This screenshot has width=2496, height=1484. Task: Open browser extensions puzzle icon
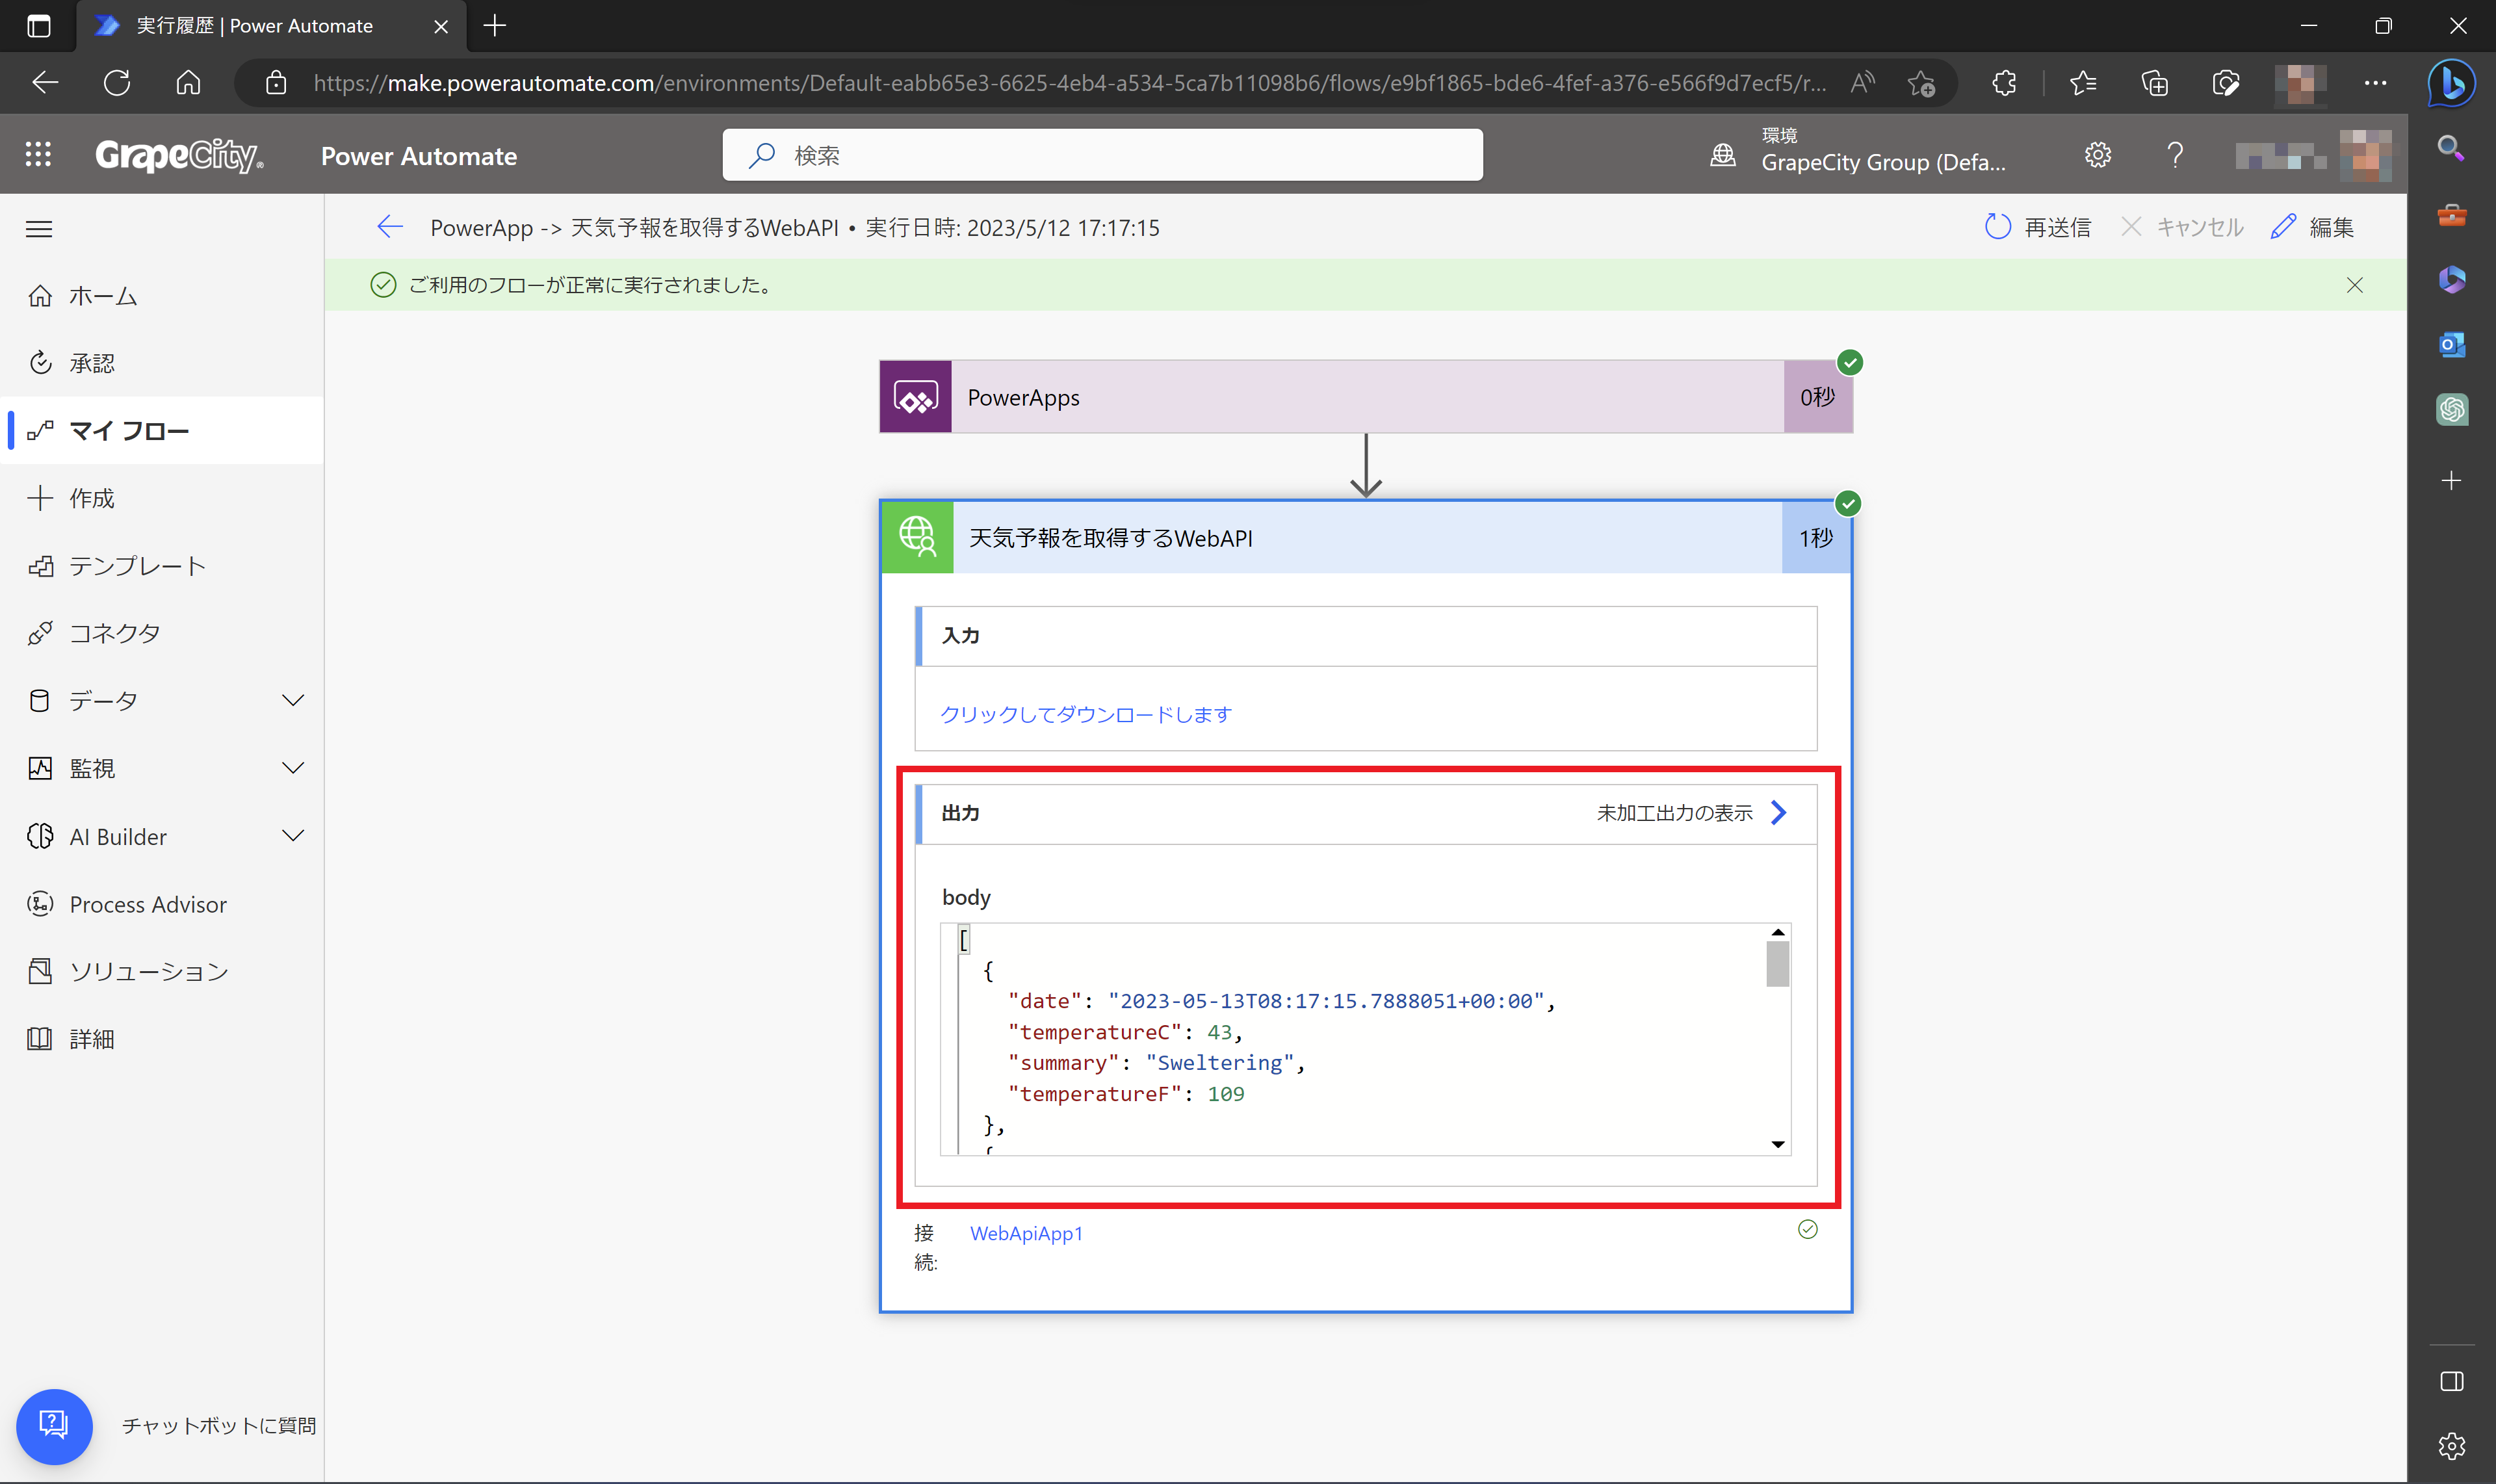[2004, 82]
